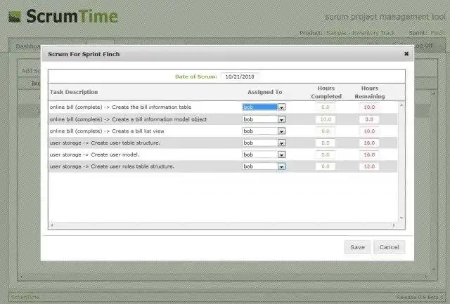Click the Sprint: Finch text in header
Viewport: 450px width, 304px height.
427,33
